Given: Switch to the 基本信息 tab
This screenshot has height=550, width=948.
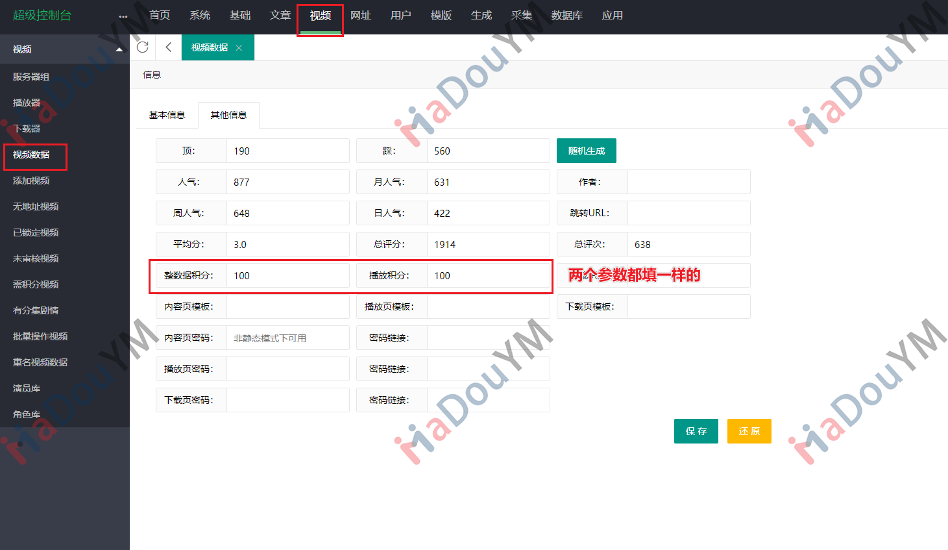Looking at the screenshot, I should pos(167,115).
